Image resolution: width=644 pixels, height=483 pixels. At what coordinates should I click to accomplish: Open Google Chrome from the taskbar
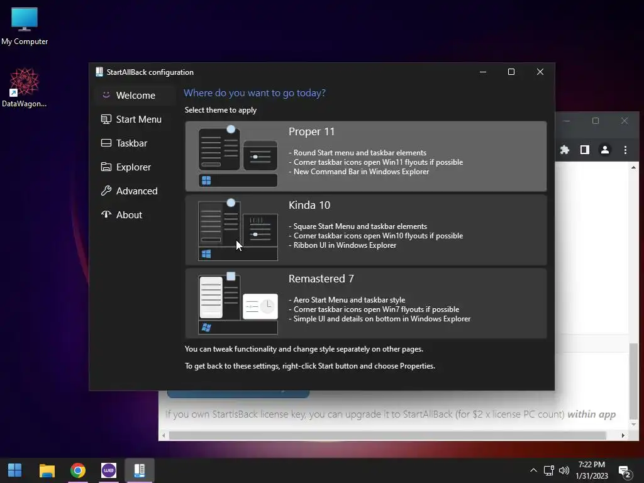pyautogui.click(x=77, y=470)
